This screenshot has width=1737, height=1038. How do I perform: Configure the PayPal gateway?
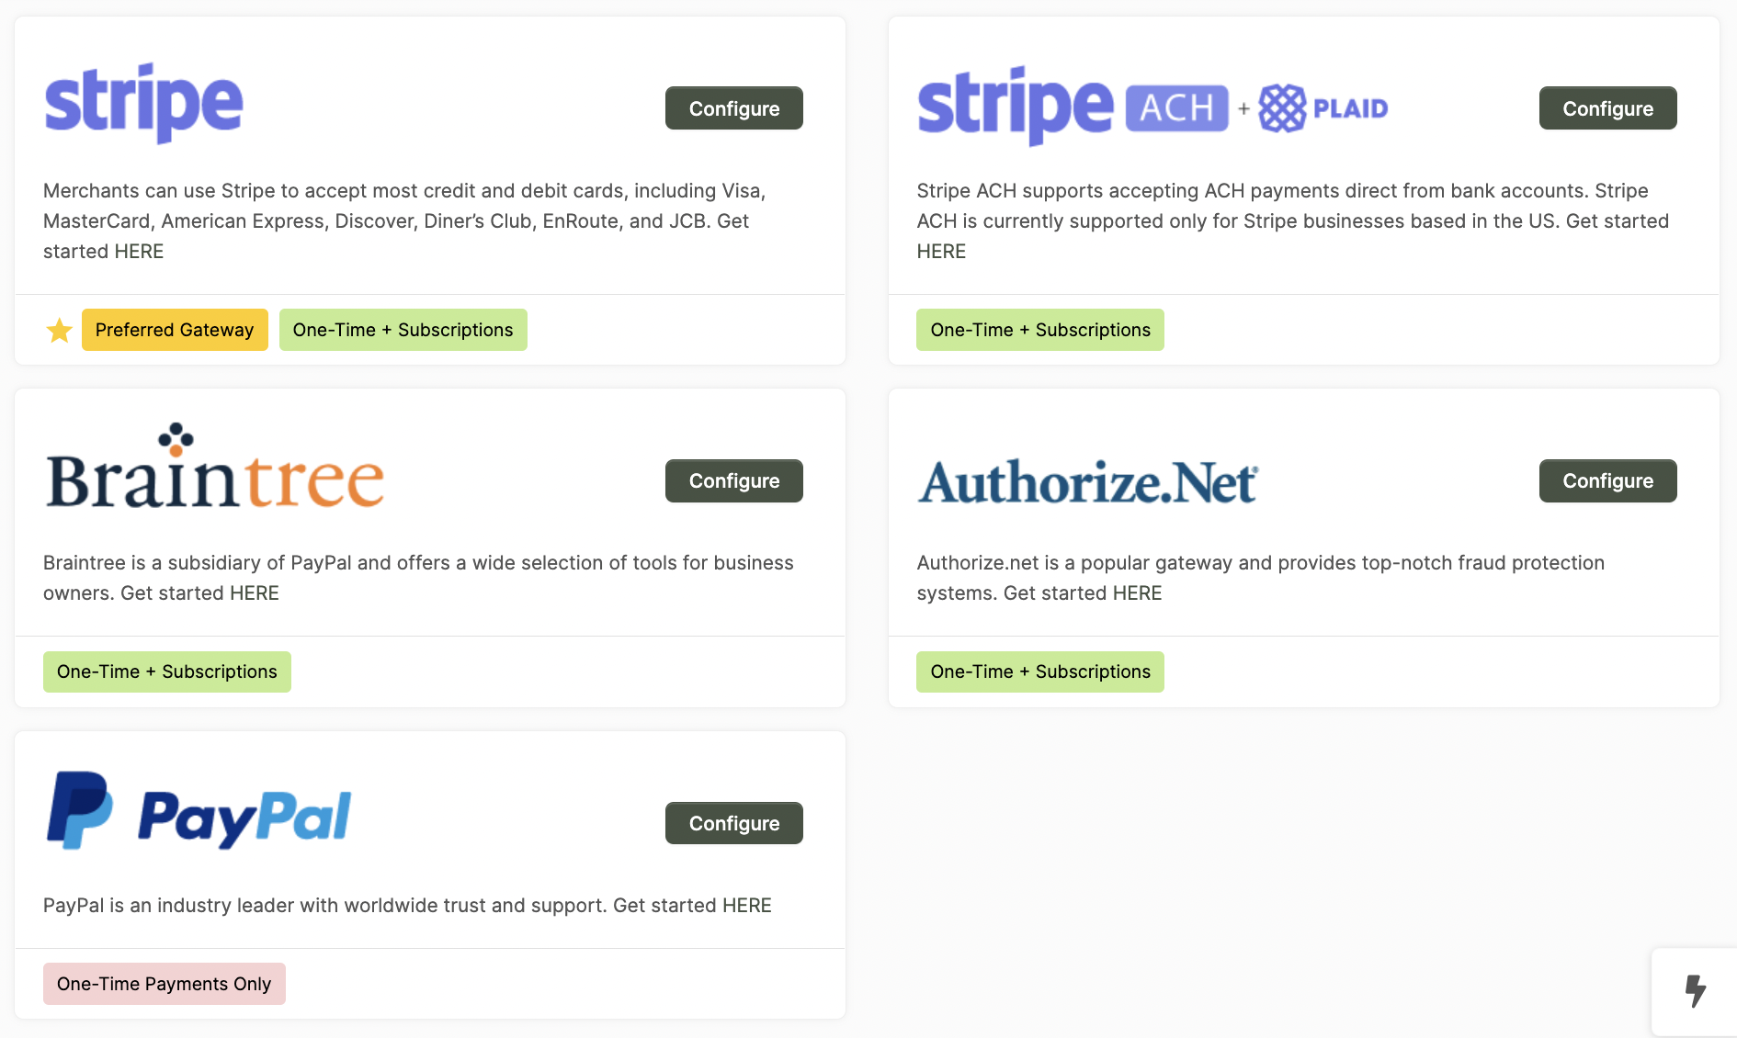[733, 823]
